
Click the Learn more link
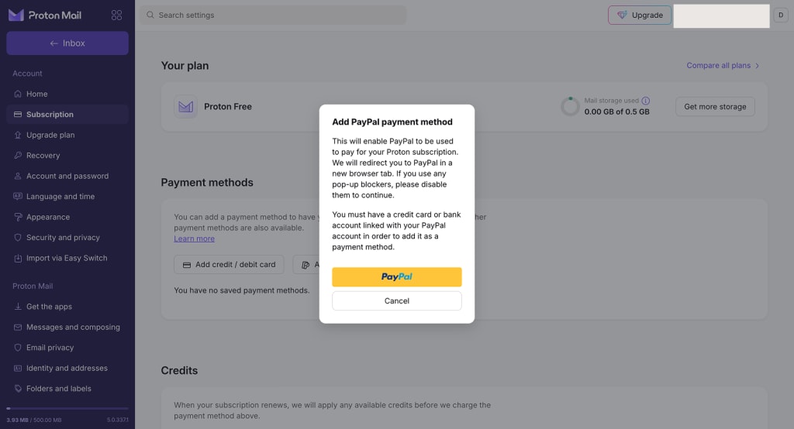[194, 239]
